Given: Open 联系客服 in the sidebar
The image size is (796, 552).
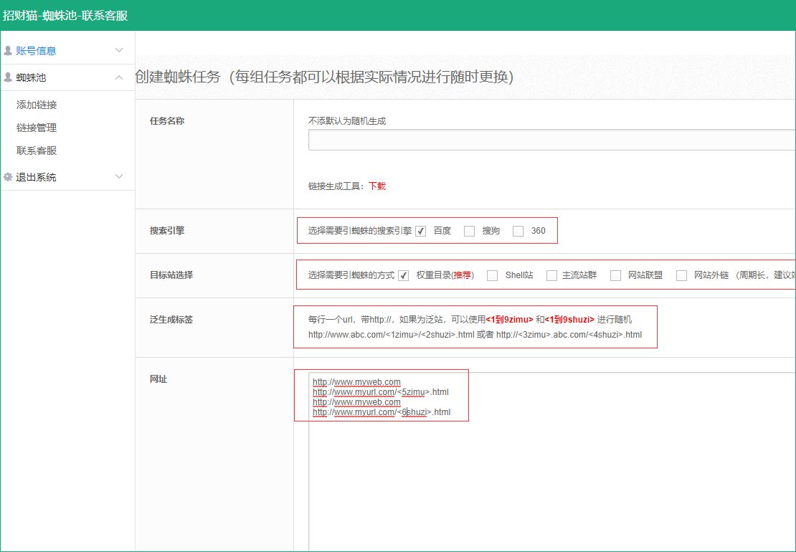Looking at the screenshot, I should (37, 151).
